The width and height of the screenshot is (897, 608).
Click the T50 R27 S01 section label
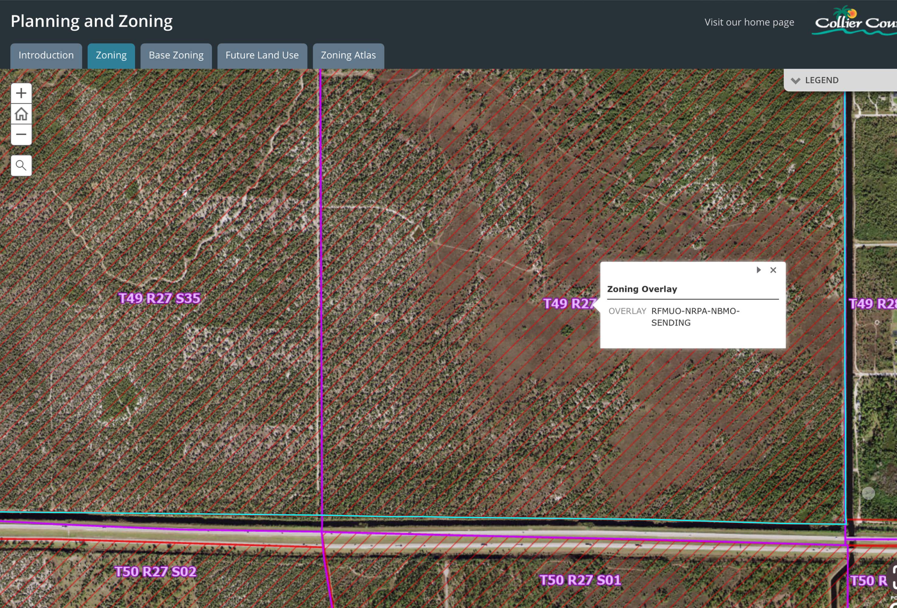coord(580,580)
